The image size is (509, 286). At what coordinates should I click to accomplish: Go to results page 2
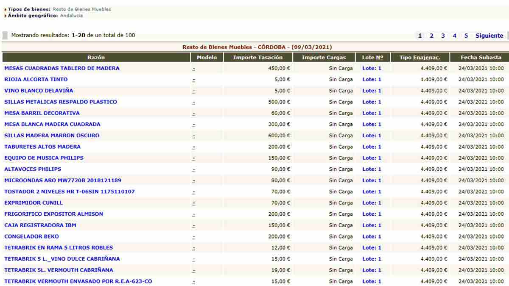pyautogui.click(x=431, y=36)
